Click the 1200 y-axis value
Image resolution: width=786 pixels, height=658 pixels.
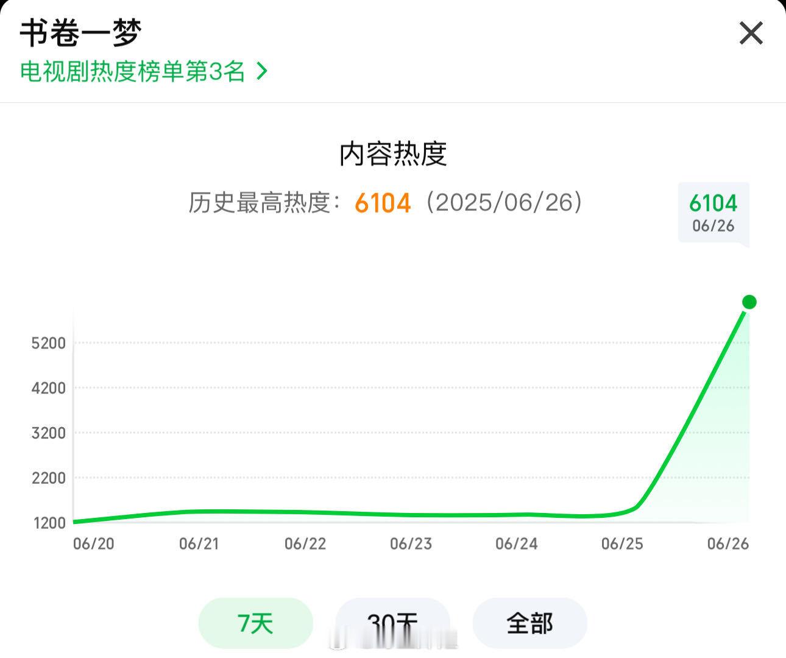[x=49, y=523]
